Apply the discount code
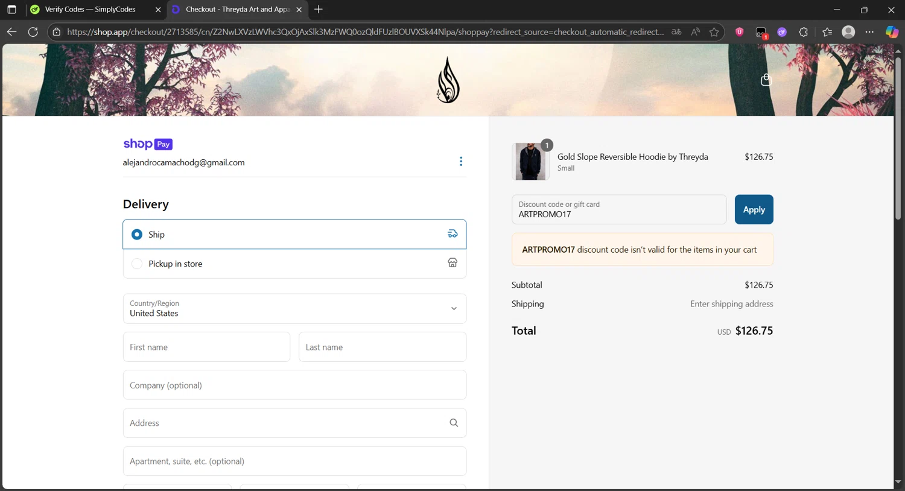This screenshot has height=491, width=905. pyautogui.click(x=754, y=209)
